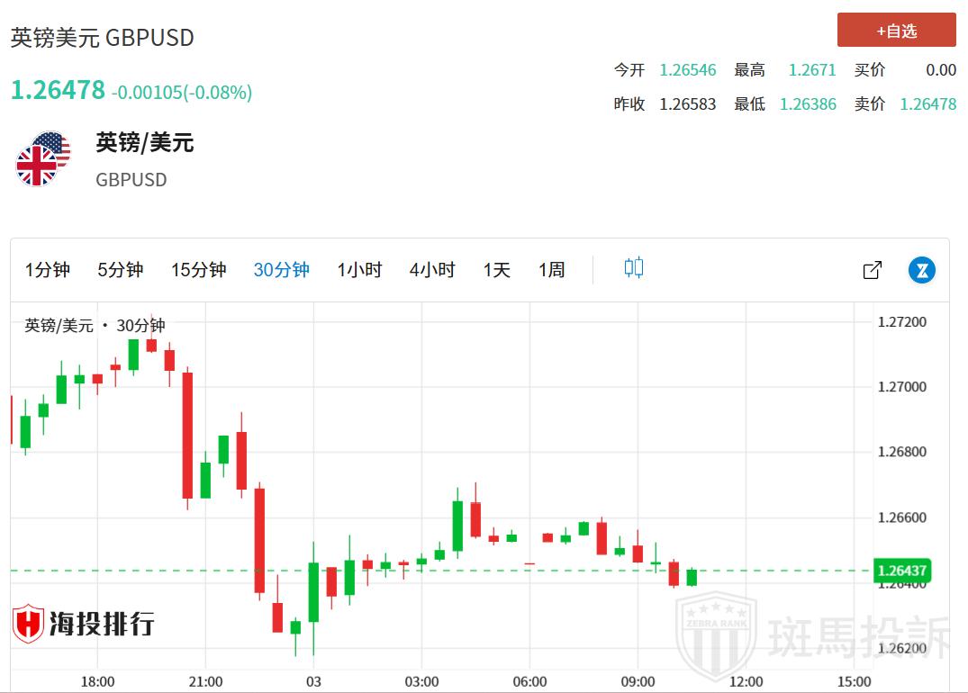Click the 英镑/美元 · 30分钟 chart legend
The height and width of the screenshot is (693, 968).
click(x=95, y=326)
